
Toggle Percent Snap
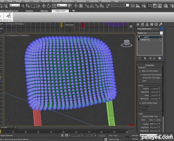tap(97, 6)
